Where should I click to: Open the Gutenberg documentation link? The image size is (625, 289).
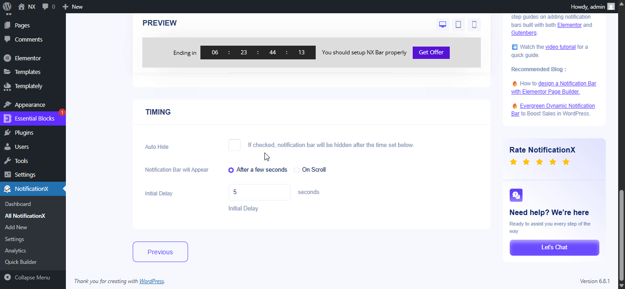click(523, 33)
